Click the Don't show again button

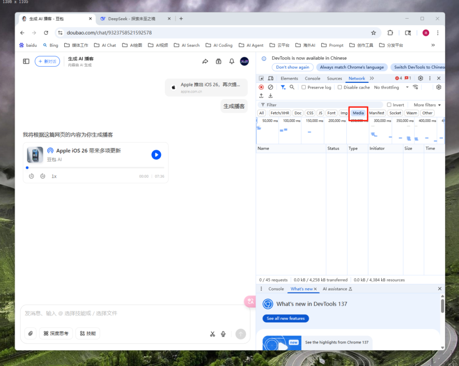click(292, 67)
